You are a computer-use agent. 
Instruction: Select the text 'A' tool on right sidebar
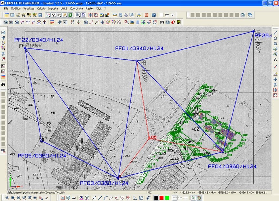point(275,60)
